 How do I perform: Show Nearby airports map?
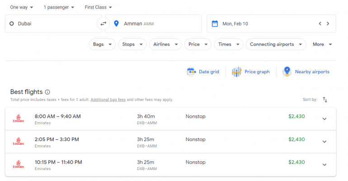[306, 71]
